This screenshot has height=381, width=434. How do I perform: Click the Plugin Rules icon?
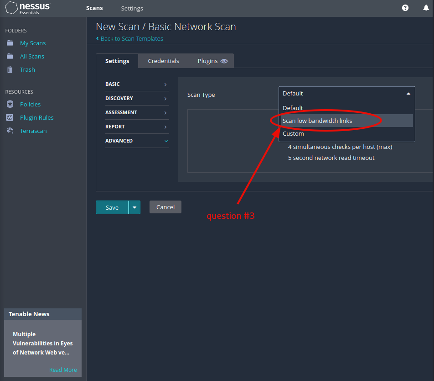pos(10,117)
